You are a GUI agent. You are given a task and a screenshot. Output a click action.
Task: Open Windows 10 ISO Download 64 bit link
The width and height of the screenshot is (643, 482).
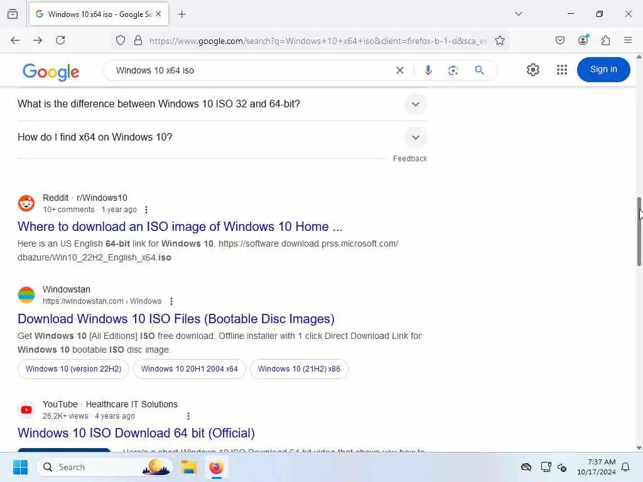[136, 433]
